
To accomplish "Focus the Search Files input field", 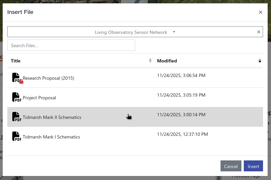I will tap(71, 45).
